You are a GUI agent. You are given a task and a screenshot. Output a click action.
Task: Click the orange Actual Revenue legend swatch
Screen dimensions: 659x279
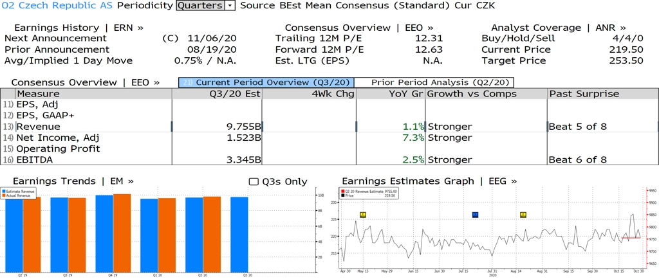point(4,195)
